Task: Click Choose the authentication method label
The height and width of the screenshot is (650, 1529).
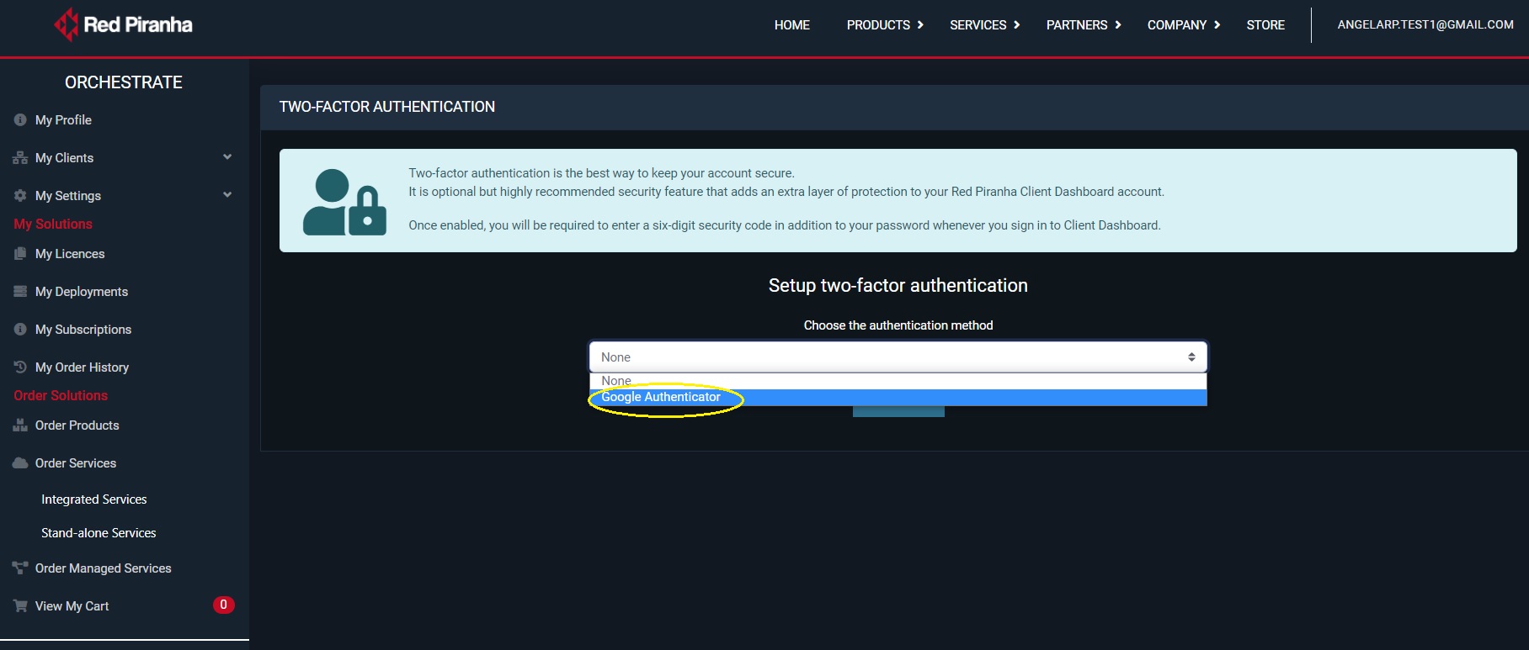Action: coord(898,325)
